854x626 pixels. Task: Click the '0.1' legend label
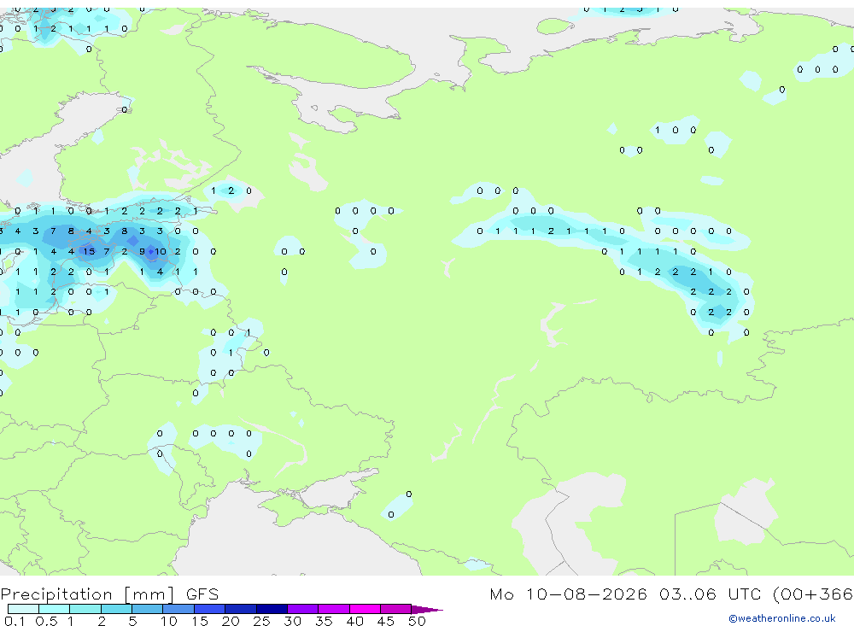[x=15, y=621]
